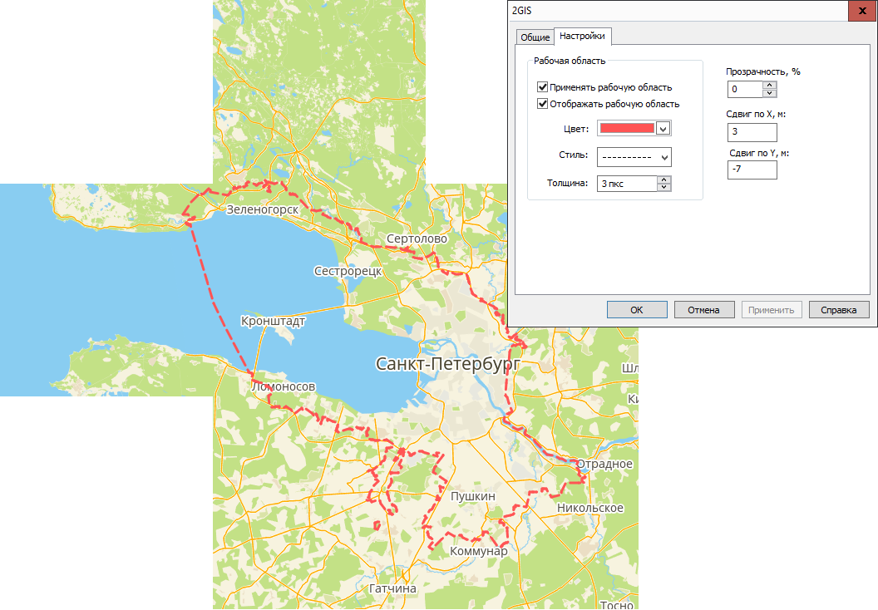878x610 pixels.
Task: Click inside the Толщина value field
Action: [626, 184]
